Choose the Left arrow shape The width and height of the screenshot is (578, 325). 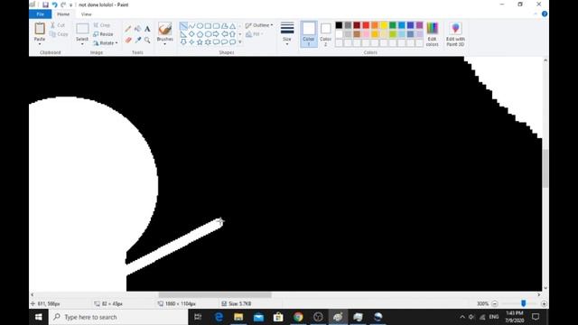(224, 34)
